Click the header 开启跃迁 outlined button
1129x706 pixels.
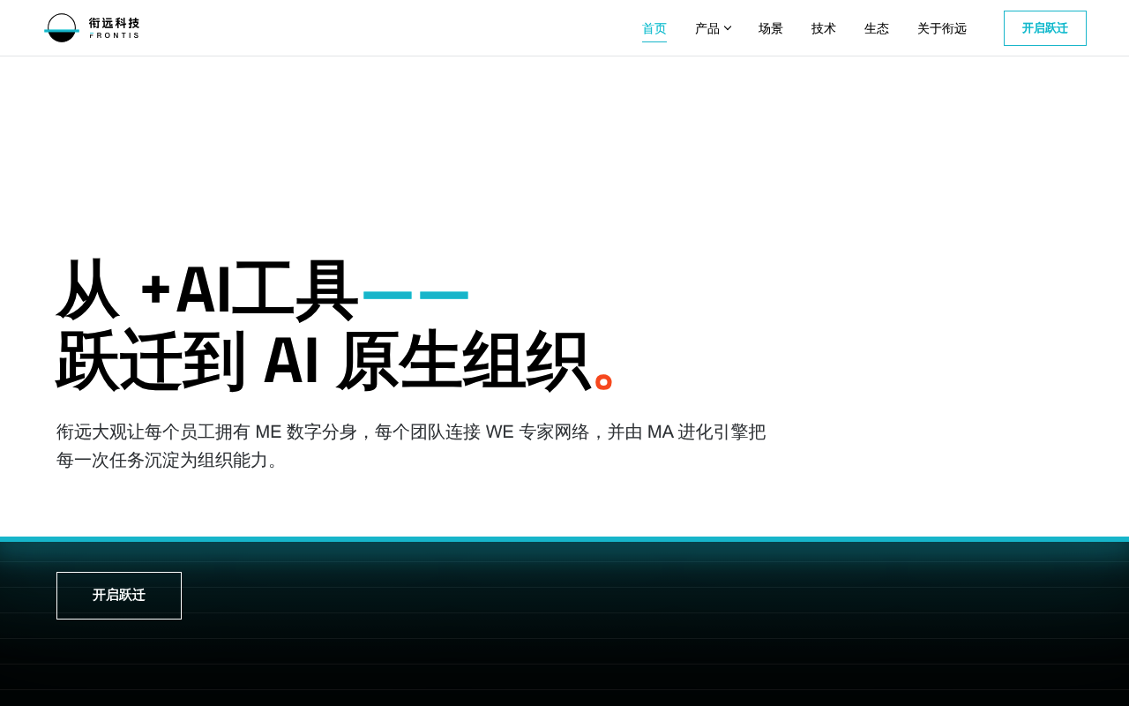click(x=1045, y=28)
